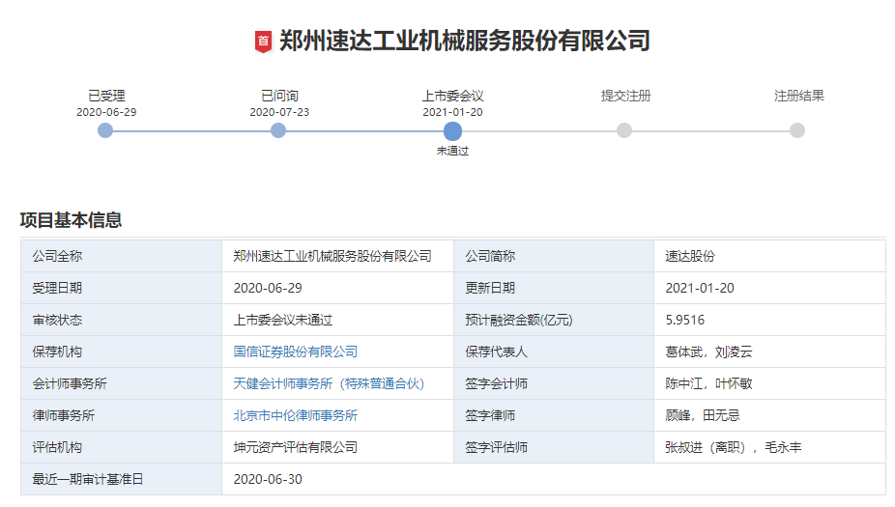The width and height of the screenshot is (895, 507).
Task: Open the 天健会计师事务所（特殊普通合伙） link
Action: [x=329, y=383]
